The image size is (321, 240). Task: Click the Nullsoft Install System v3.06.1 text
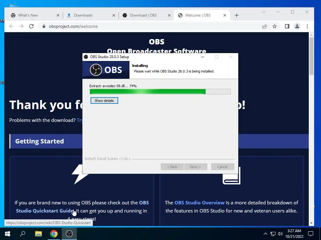(x=108, y=159)
